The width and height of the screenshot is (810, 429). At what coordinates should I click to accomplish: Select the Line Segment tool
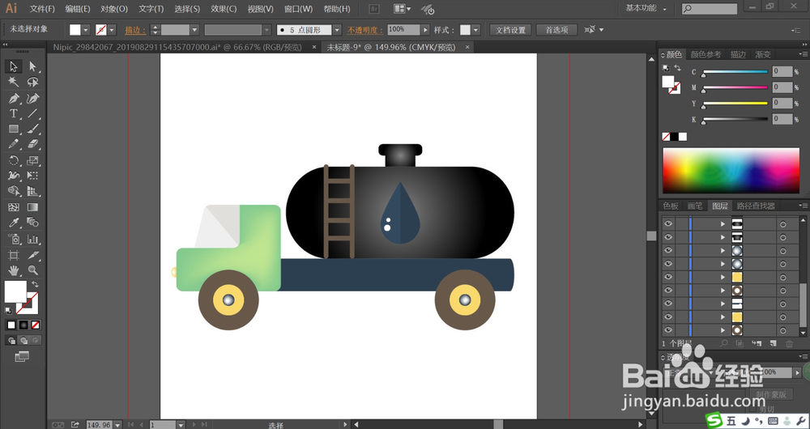[x=32, y=113]
